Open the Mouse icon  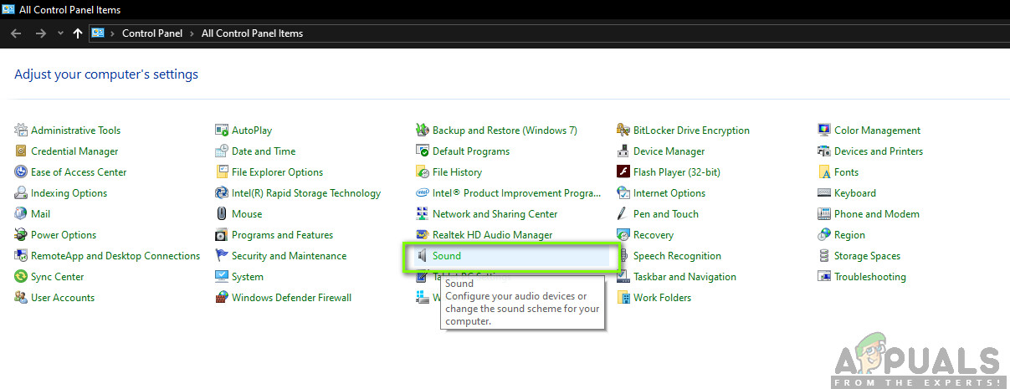click(x=222, y=214)
